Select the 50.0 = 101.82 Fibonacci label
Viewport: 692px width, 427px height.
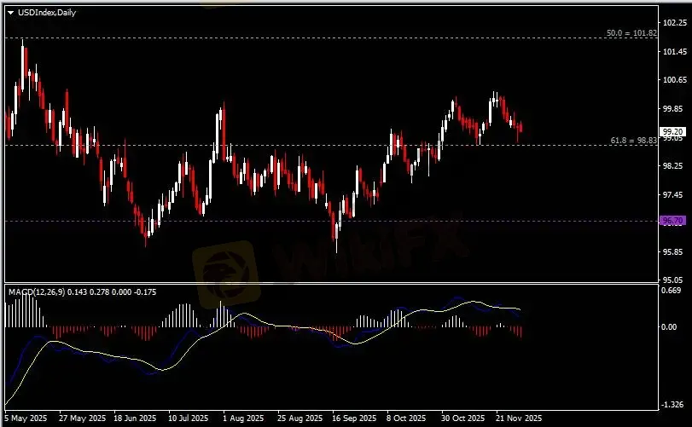pyautogui.click(x=631, y=33)
